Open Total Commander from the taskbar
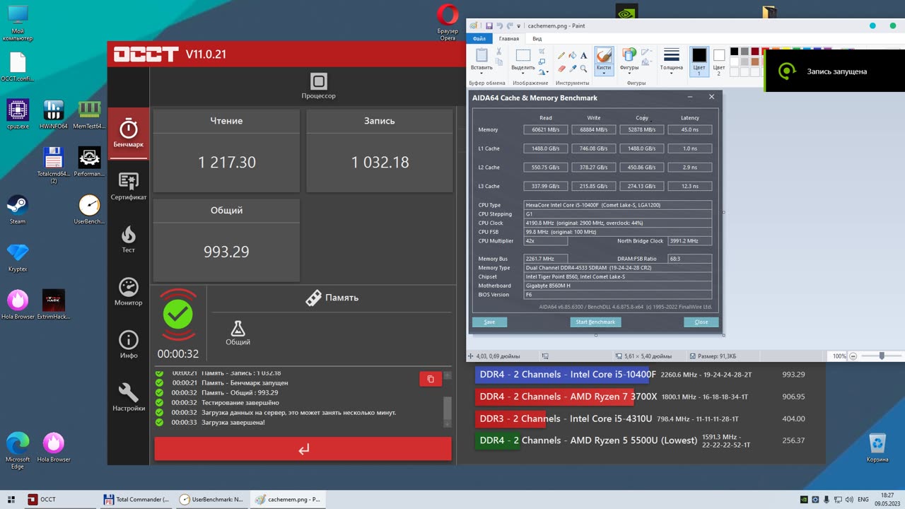This screenshot has height=509, width=905. tap(136, 499)
